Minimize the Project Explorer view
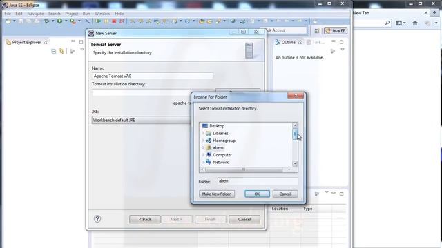442x248 pixels. click(x=73, y=41)
